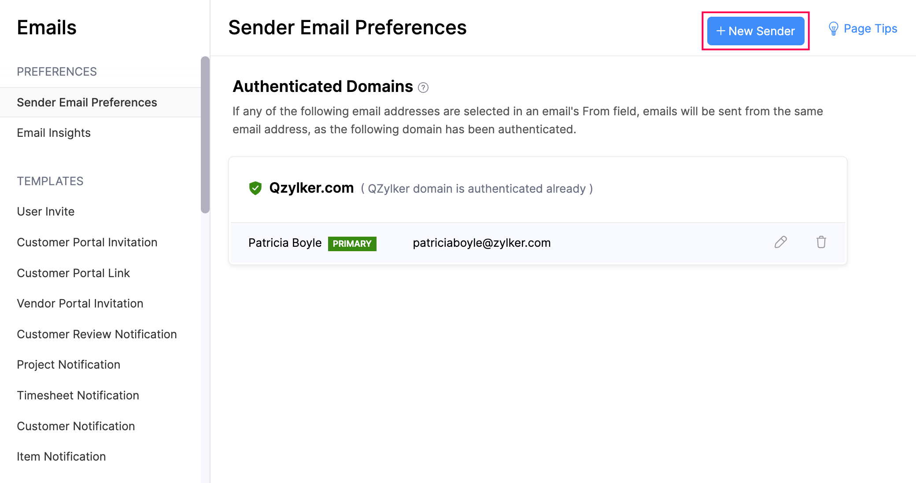Image resolution: width=916 pixels, height=483 pixels.
Task: Select the Vendor Portal Invitation template
Action: (79, 303)
